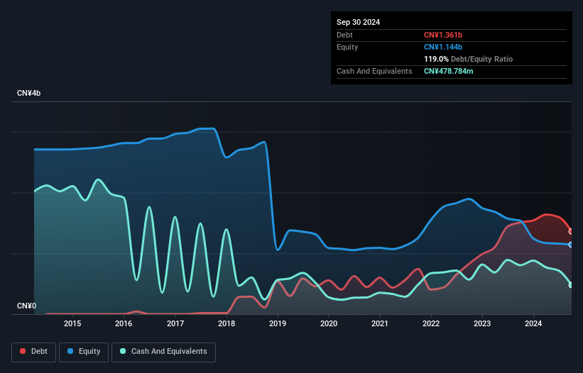Click the Sep 30 2024 tooltip date
Screen dimensions: 583x373
point(358,22)
